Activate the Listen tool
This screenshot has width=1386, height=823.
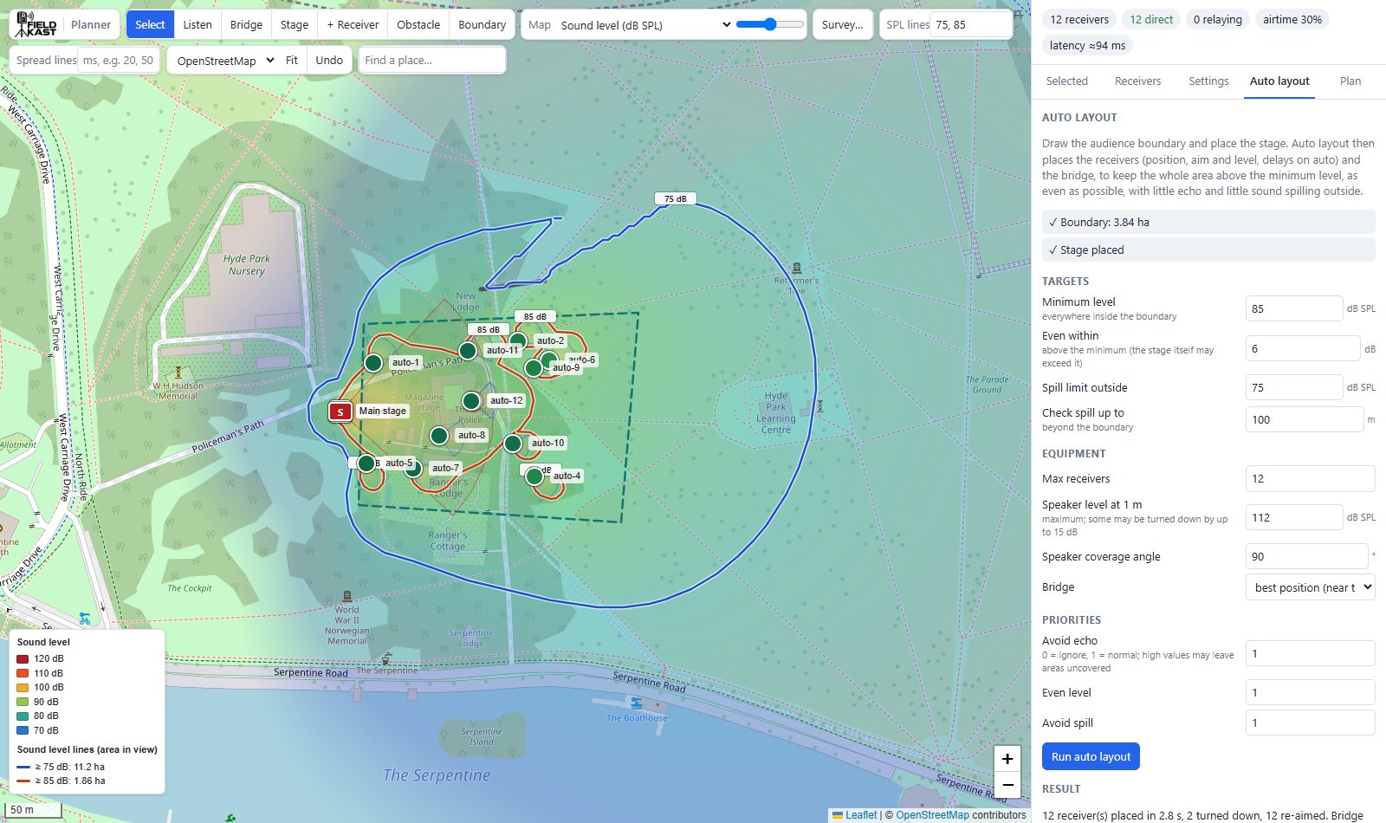198,24
